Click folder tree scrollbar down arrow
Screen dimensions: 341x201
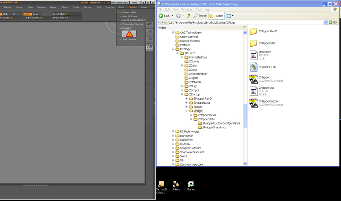(245, 164)
